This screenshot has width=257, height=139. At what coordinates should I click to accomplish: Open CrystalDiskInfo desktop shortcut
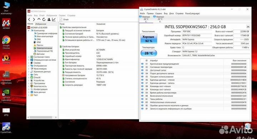pos(6,127)
